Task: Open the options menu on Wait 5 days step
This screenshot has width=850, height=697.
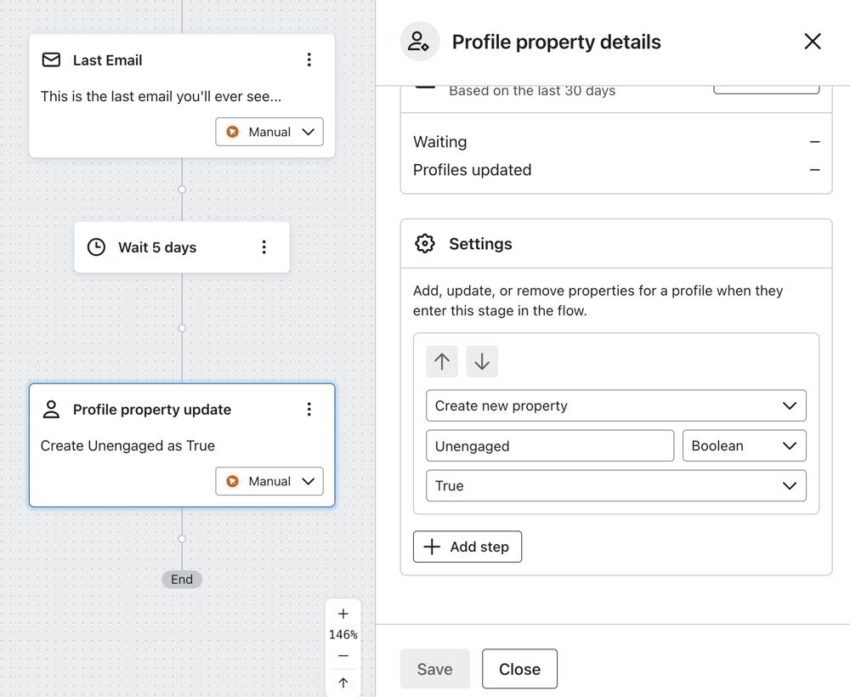Action: [x=264, y=246]
